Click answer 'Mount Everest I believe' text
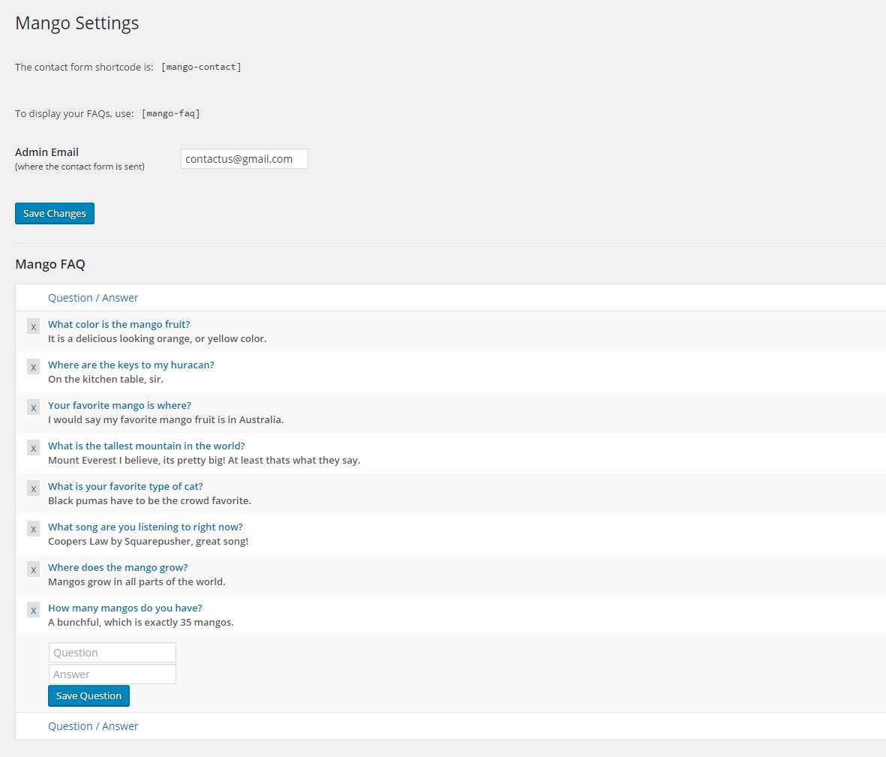The image size is (886, 757). [x=204, y=461]
